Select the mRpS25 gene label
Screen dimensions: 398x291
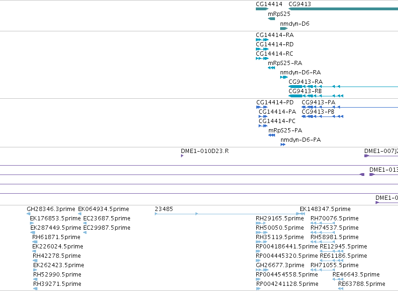pyautogui.click(x=279, y=14)
